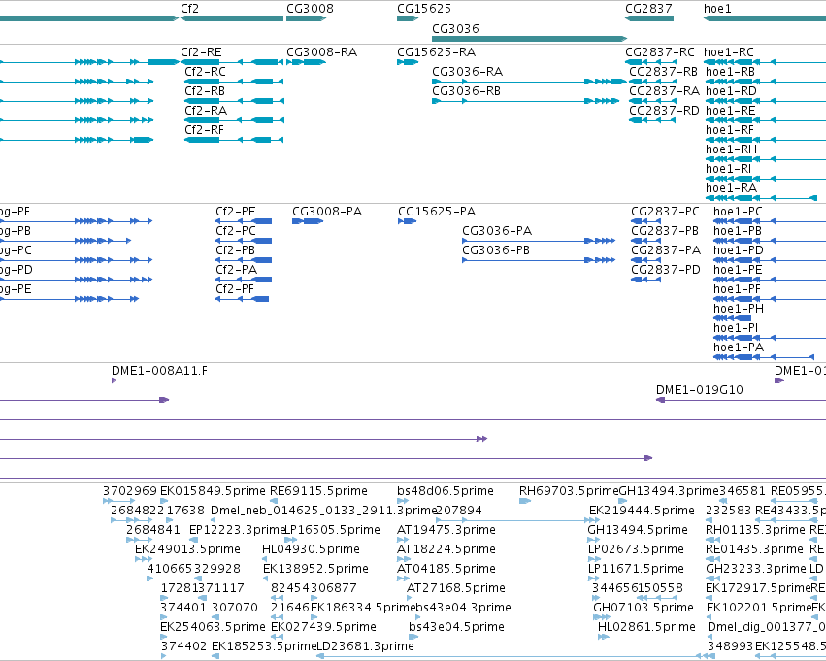The image size is (826, 661).
Task: Select the CG3036-RB transcript label
Action: pos(466,91)
